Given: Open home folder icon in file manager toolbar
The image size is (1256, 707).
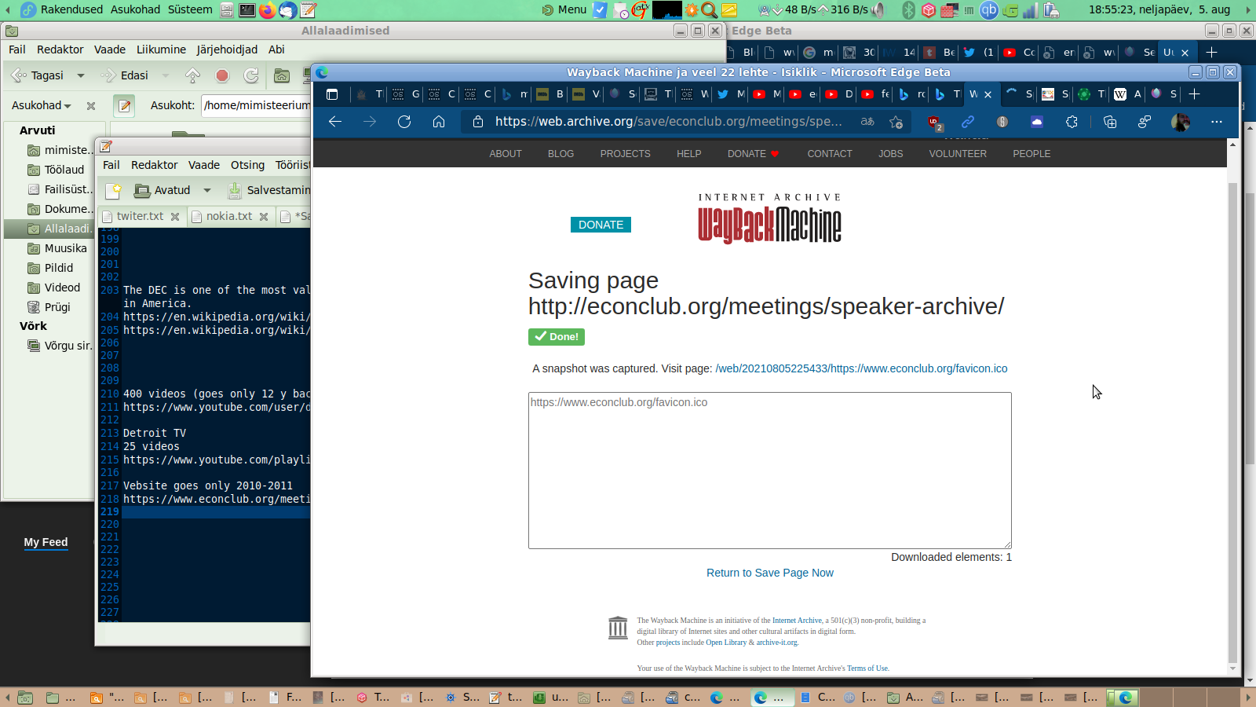Looking at the screenshot, I should 282,75.
